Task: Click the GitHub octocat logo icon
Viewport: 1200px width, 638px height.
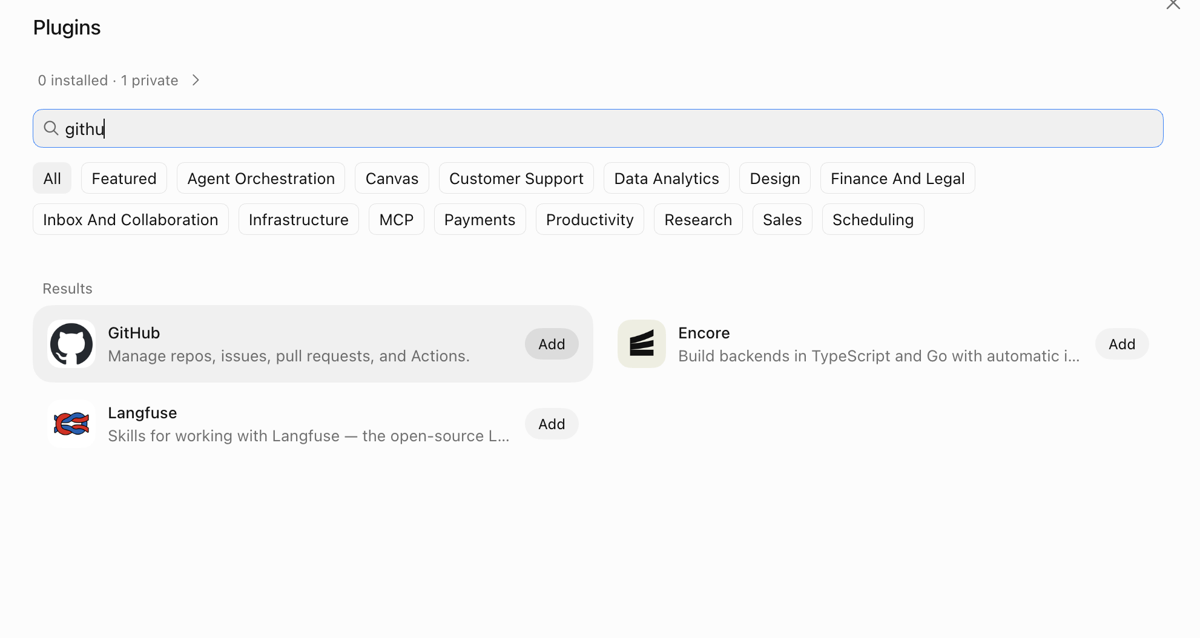Action: (x=71, y=344)
